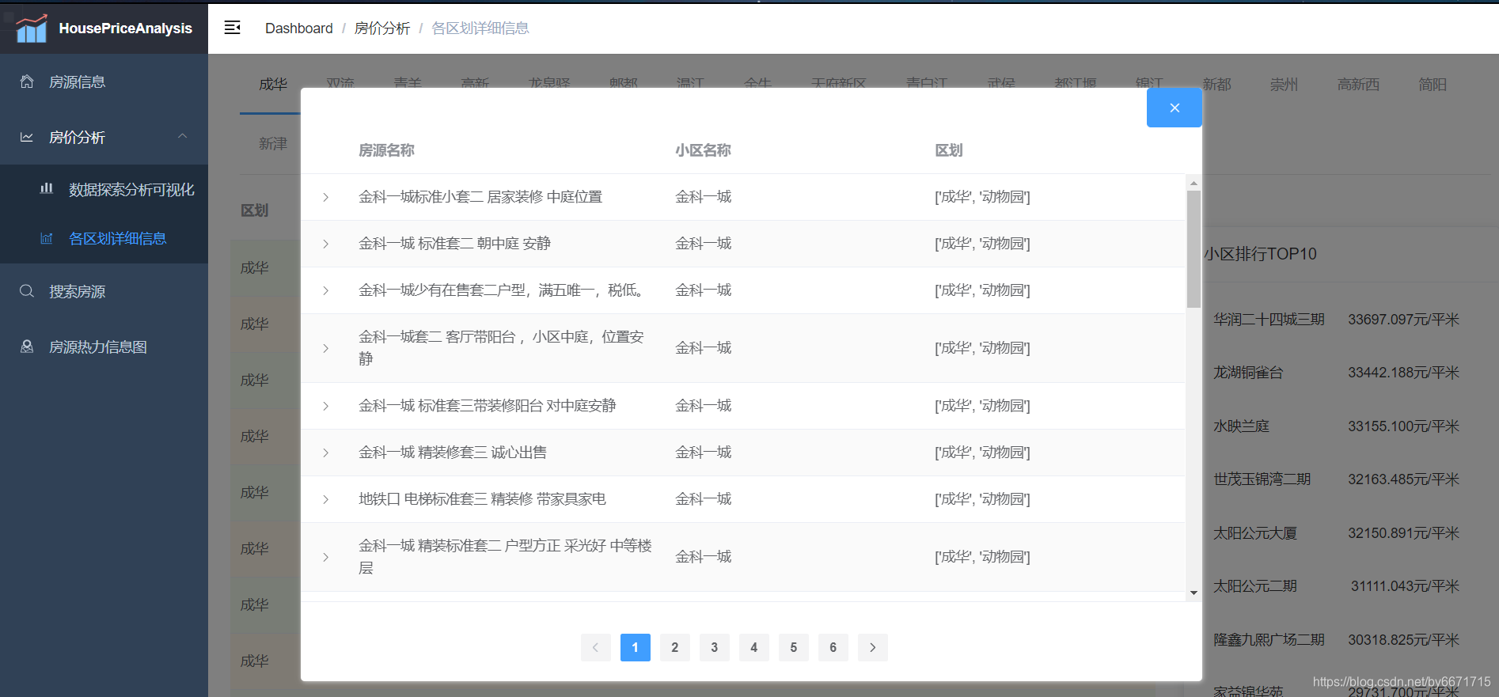Go to page 3 of the table

coord(714,647)
